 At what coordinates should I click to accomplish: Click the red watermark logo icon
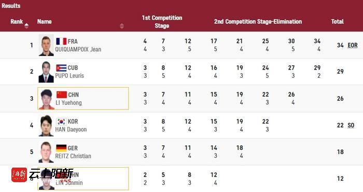pos(19,175)
